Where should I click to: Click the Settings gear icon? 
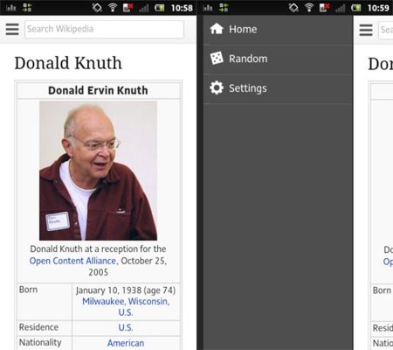click(x=217, y=87)
